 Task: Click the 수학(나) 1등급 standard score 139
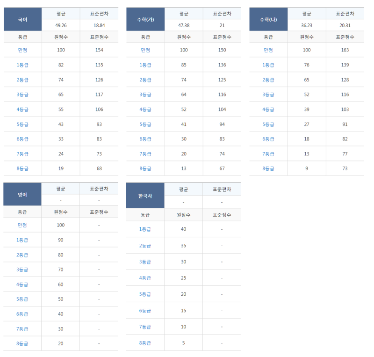point(345,65)
